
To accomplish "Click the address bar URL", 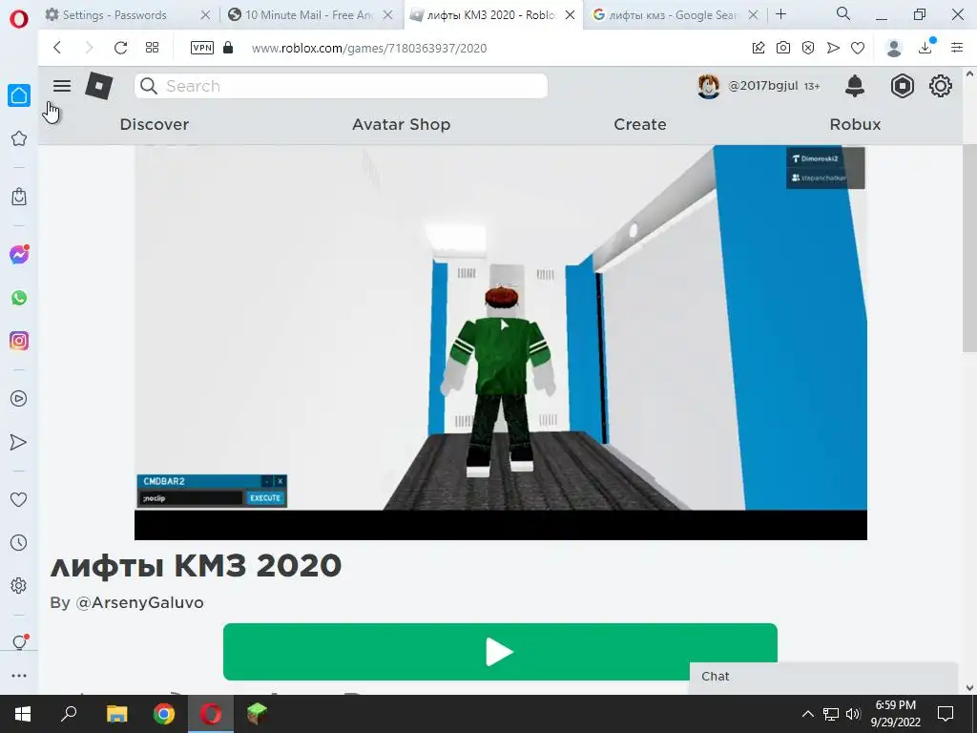I will 369,48.
